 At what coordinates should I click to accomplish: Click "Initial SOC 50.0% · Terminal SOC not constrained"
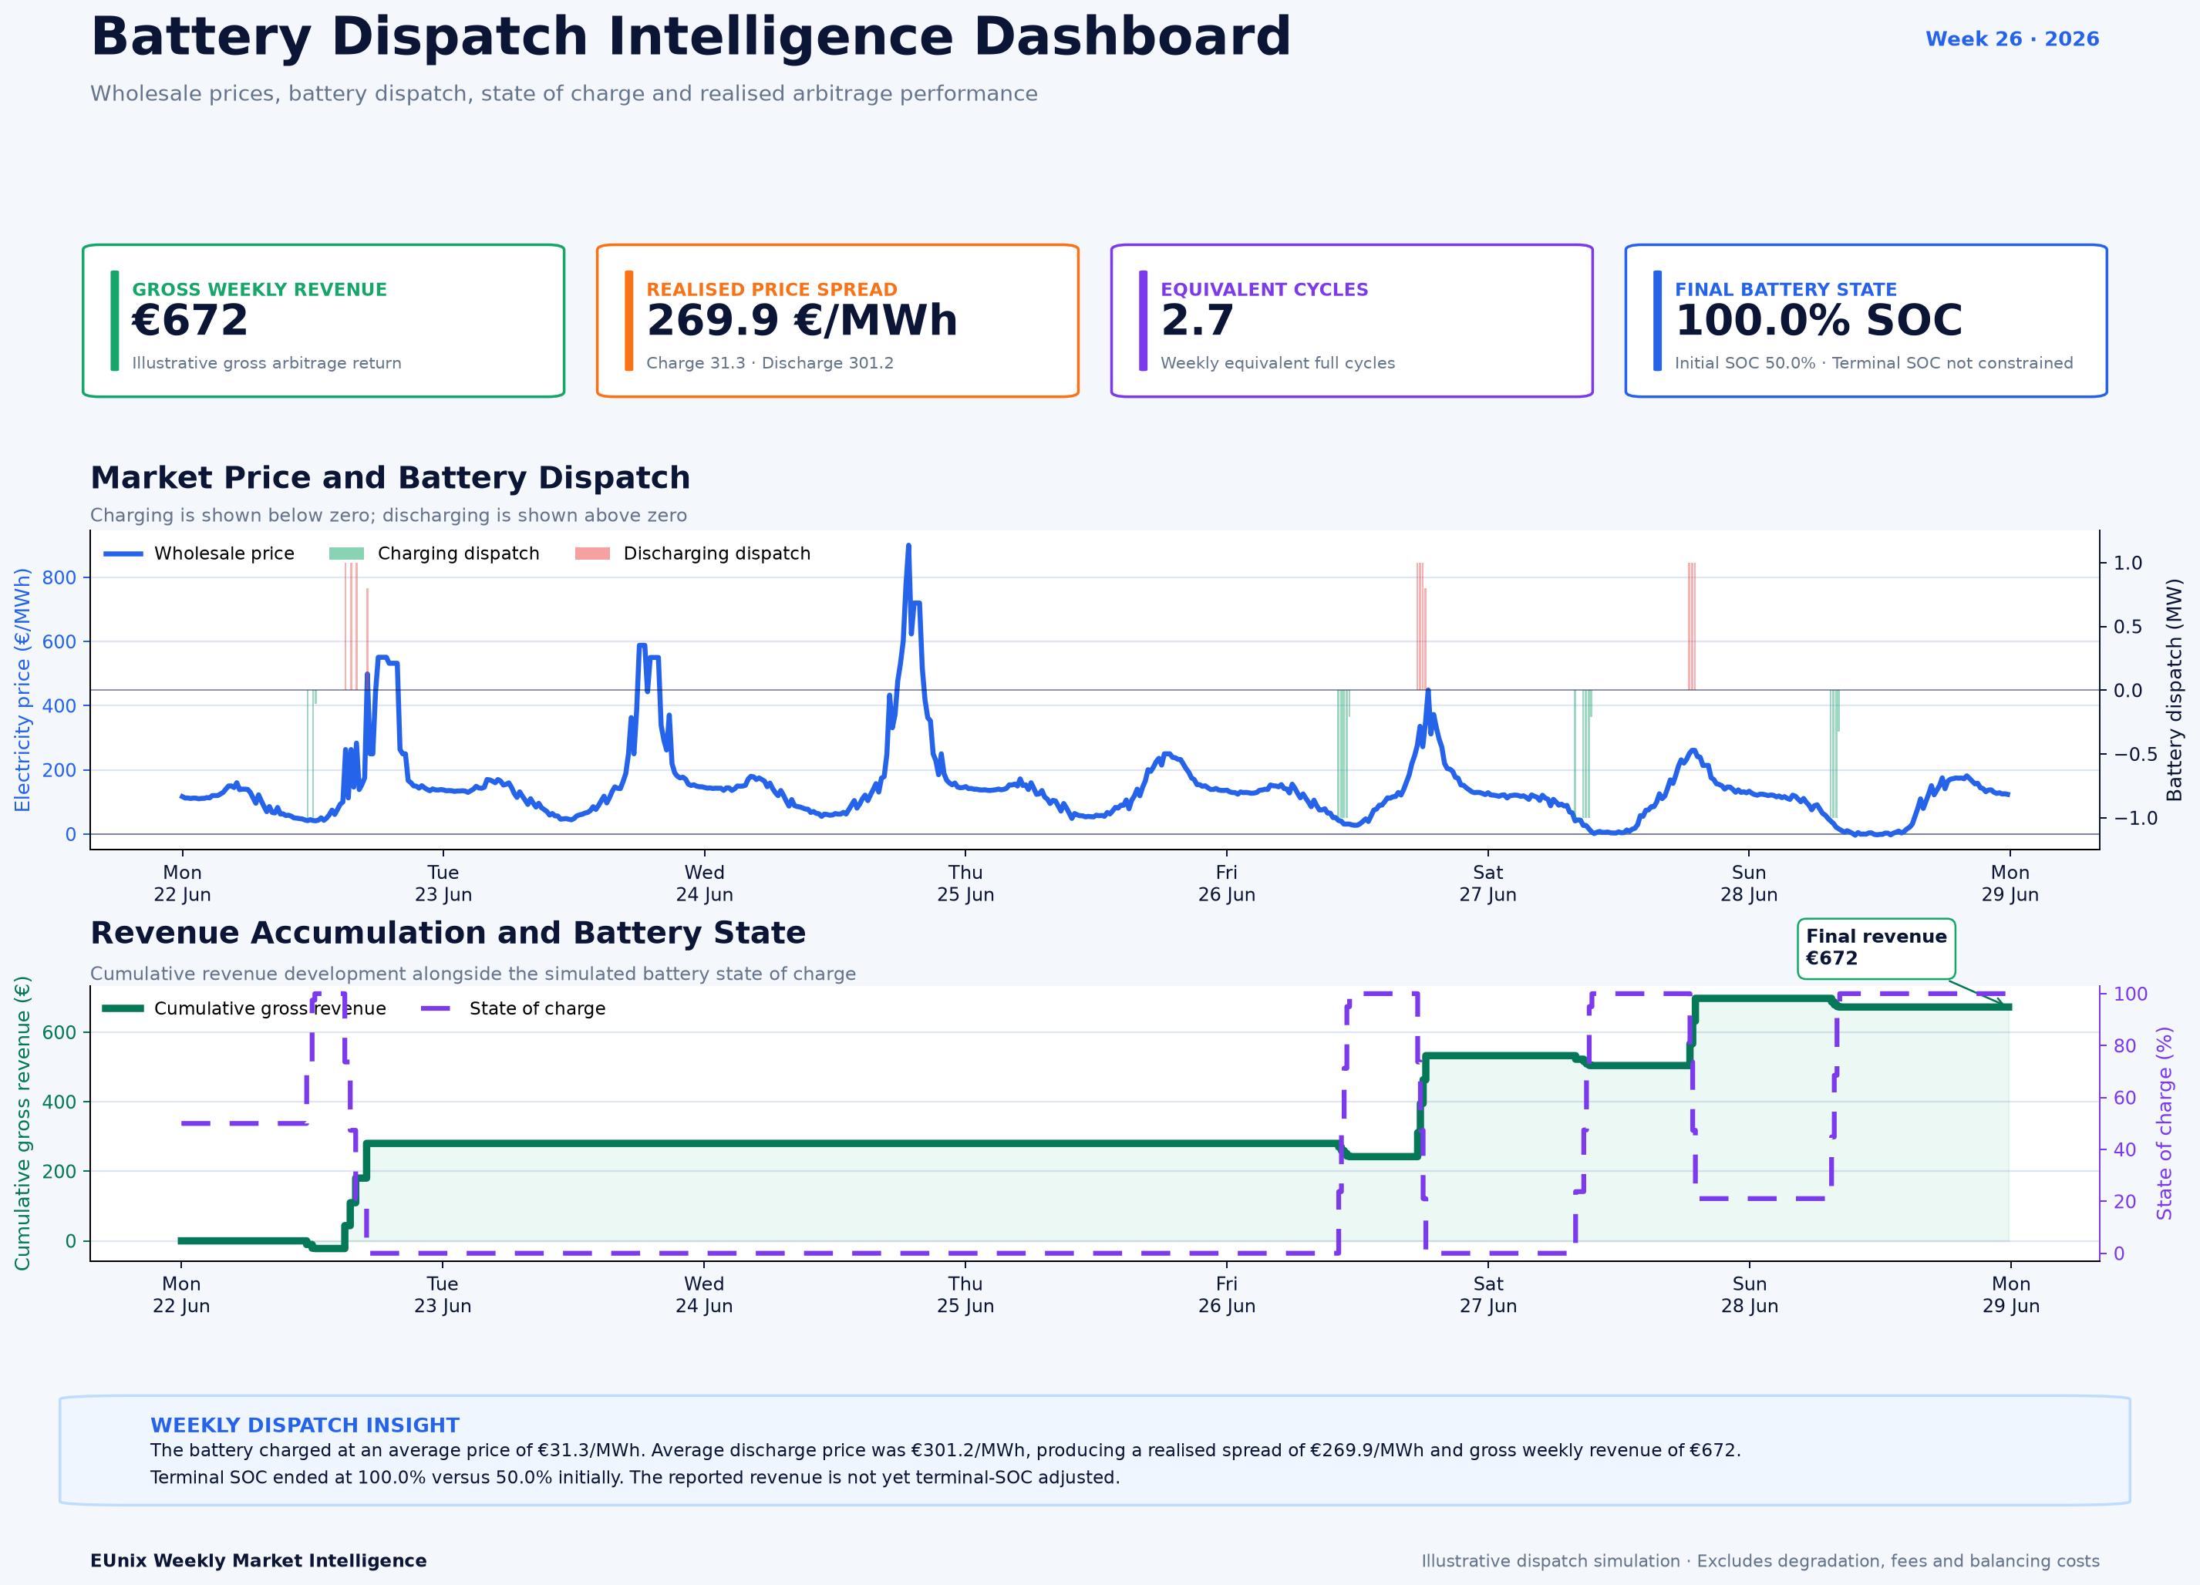click(1874, 363)
